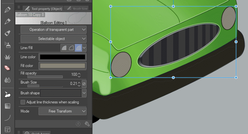Select the Pen tool
Screen dimensions: 248x134
(7, 10)
